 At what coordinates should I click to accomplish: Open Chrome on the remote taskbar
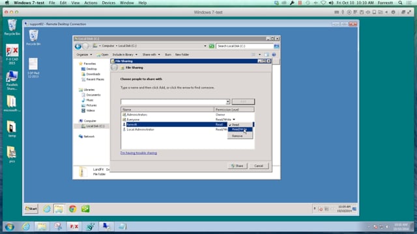[72, 209]
